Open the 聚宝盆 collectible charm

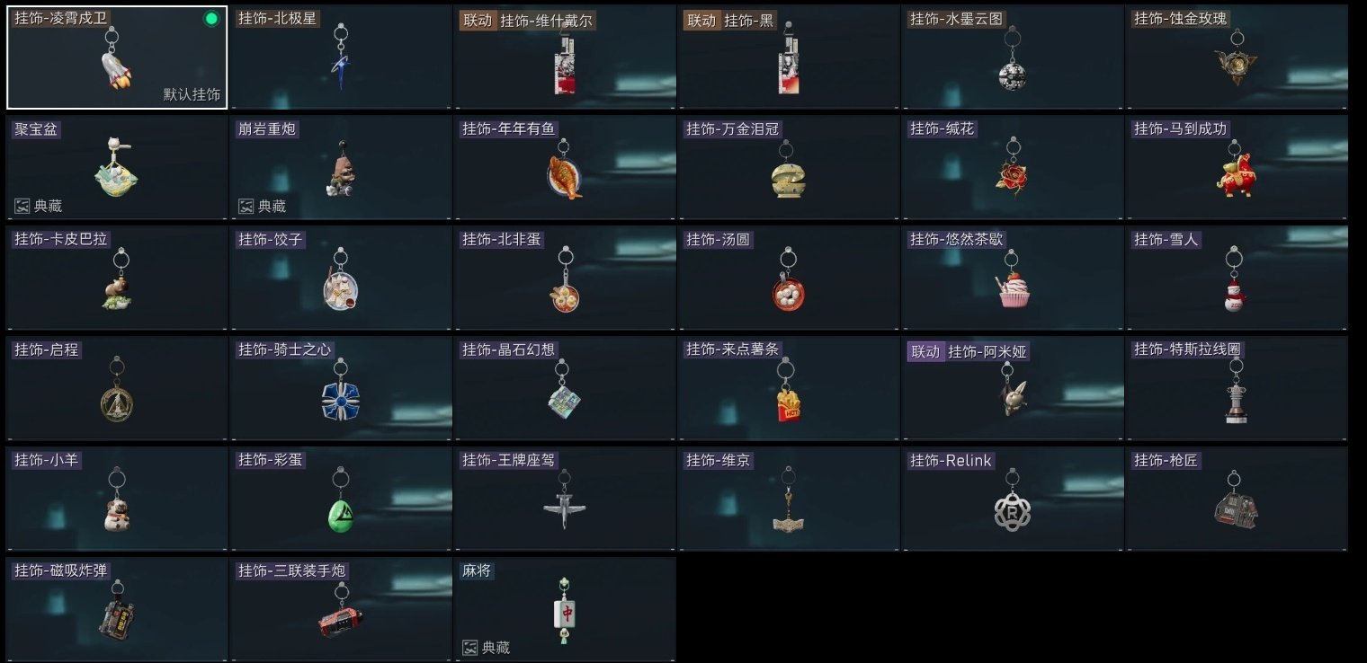(117, 167)
